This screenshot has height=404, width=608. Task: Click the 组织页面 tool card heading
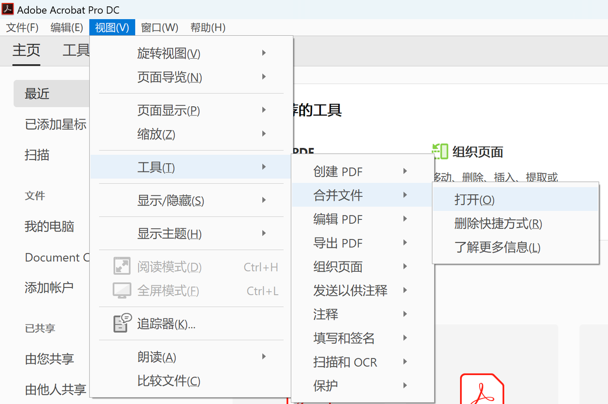[478, 152]
